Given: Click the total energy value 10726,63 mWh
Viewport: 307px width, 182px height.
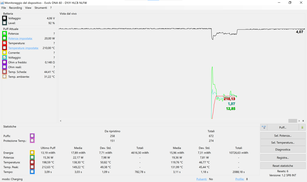Looking at the screenshot, I should (x=238, y=153).
